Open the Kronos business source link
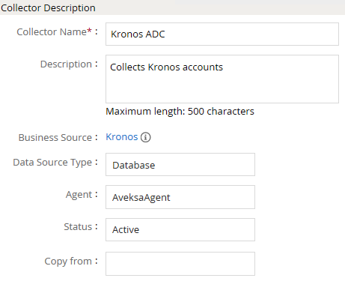The width and height of the screenshot is (345, 281). pyautogui.click(x=122, y=137)
